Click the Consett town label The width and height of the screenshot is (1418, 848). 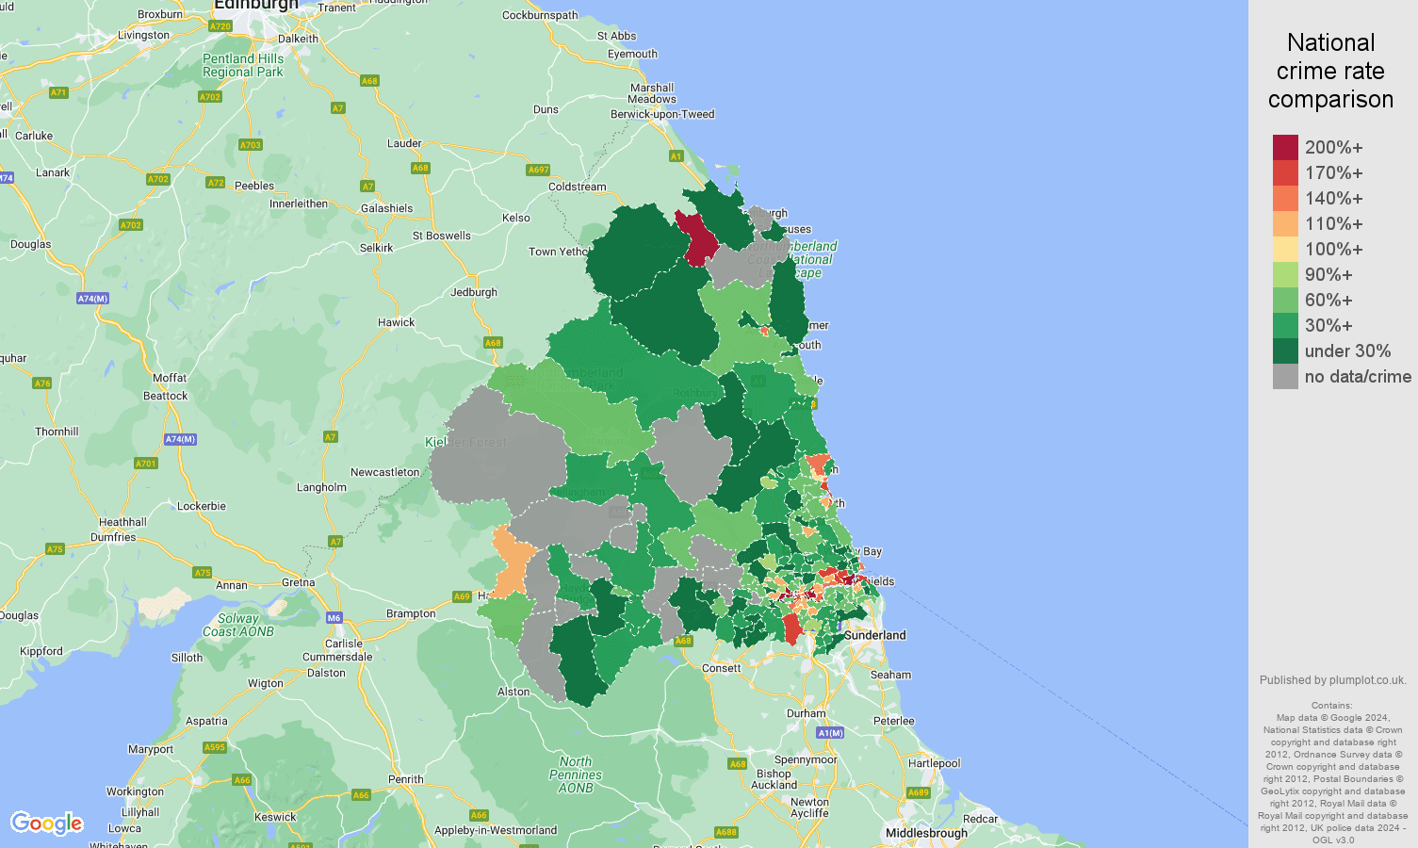point(722,668)
